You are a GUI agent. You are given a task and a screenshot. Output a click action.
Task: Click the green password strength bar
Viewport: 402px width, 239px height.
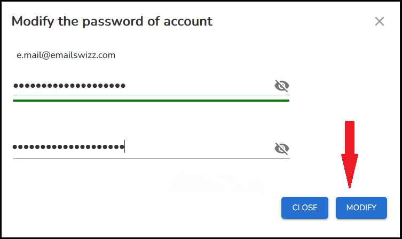pyautogui.click(x=151, y=101)
